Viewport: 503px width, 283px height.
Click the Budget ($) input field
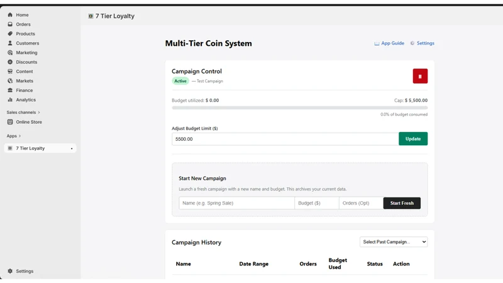(317, 203)
